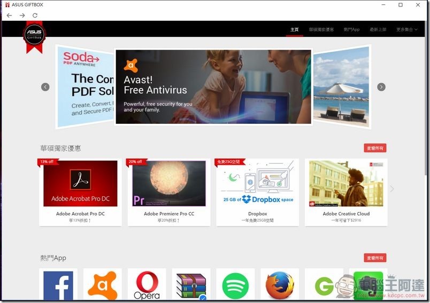
Task: View all 華碩獨家優惠 offers
Action: point(375,148)
